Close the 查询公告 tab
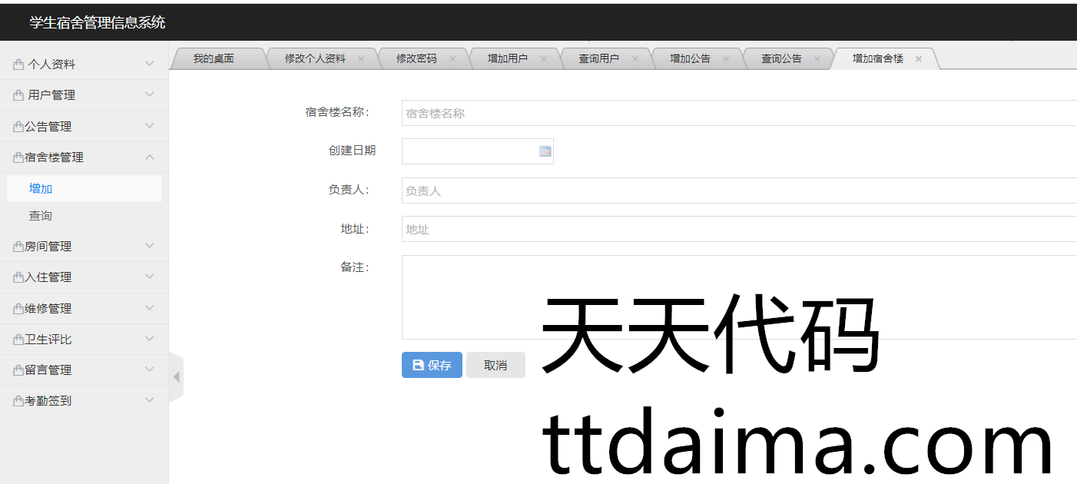The width and height of the screenshot is (1077, 484). point(817,59)
